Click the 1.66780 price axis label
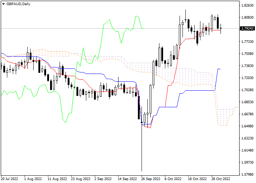The image size is (256, 183). (247, 114)
